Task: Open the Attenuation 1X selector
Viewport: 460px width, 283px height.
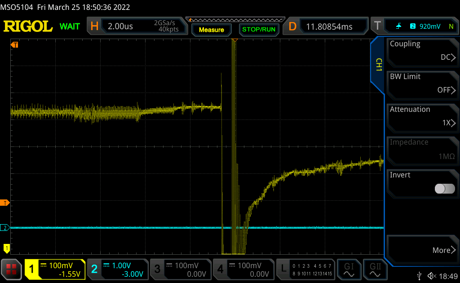Action: tap(422, 116)
